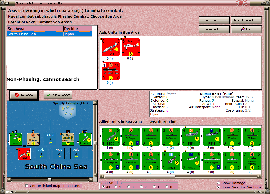270x194 pixels.
Task: Click the Allied 2 sea box section
Action: point(50,139)
